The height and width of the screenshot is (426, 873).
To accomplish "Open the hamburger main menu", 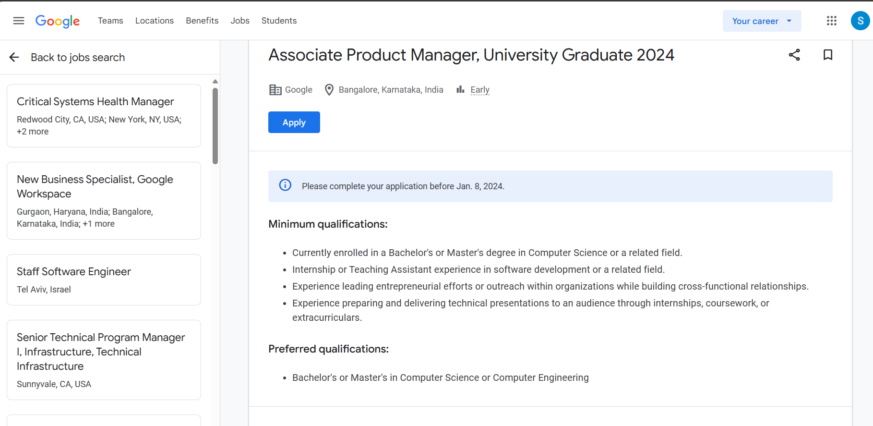I will point(19,21).
